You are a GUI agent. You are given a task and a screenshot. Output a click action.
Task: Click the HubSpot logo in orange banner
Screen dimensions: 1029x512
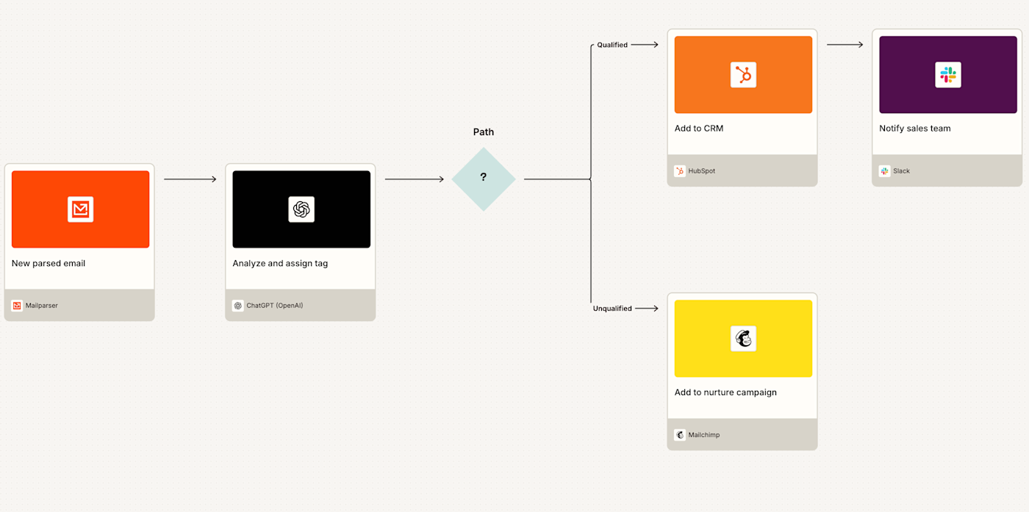pyautogui.click(x=743, y=75)
